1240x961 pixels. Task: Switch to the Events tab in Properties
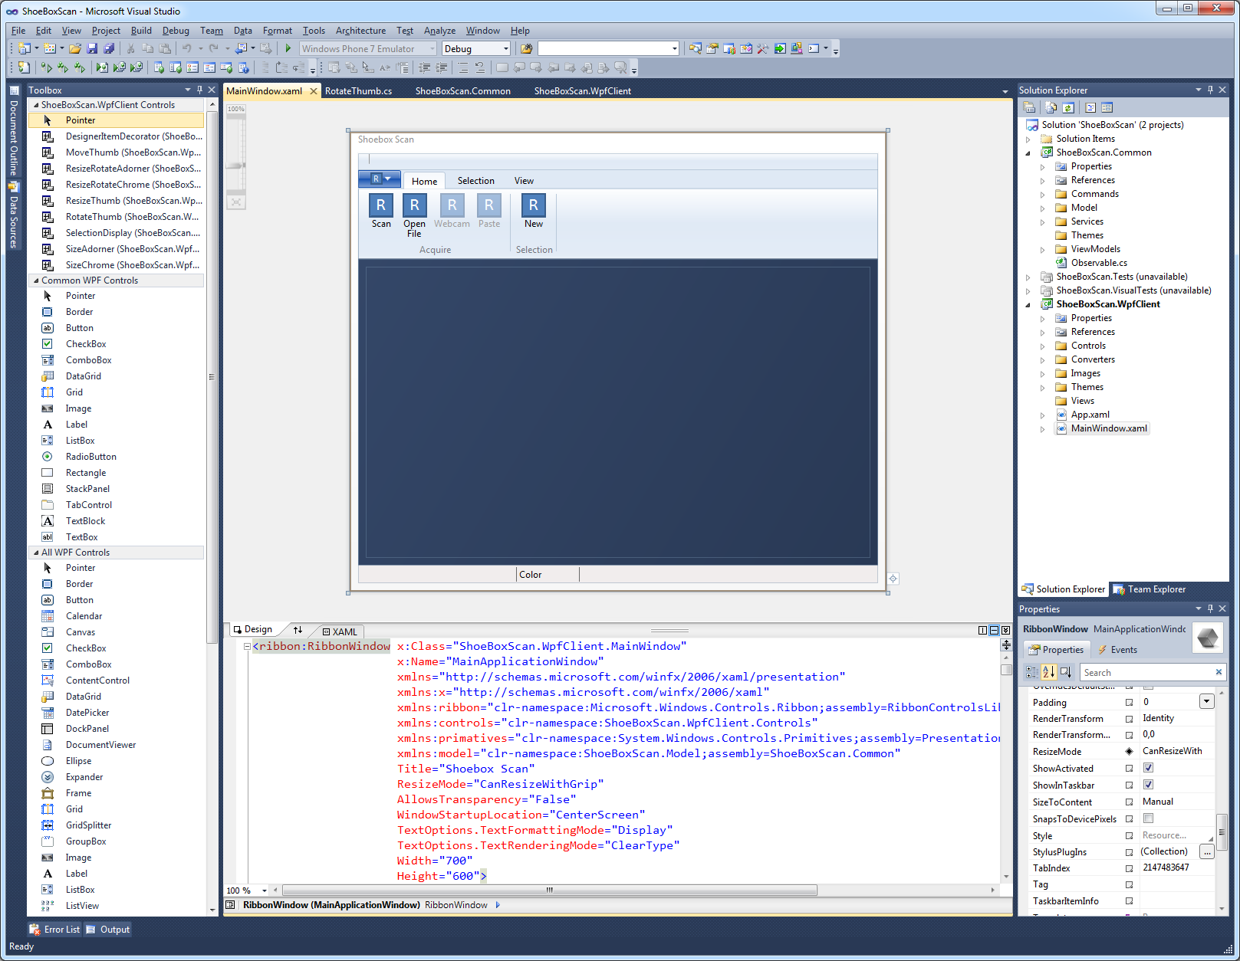1117,650
